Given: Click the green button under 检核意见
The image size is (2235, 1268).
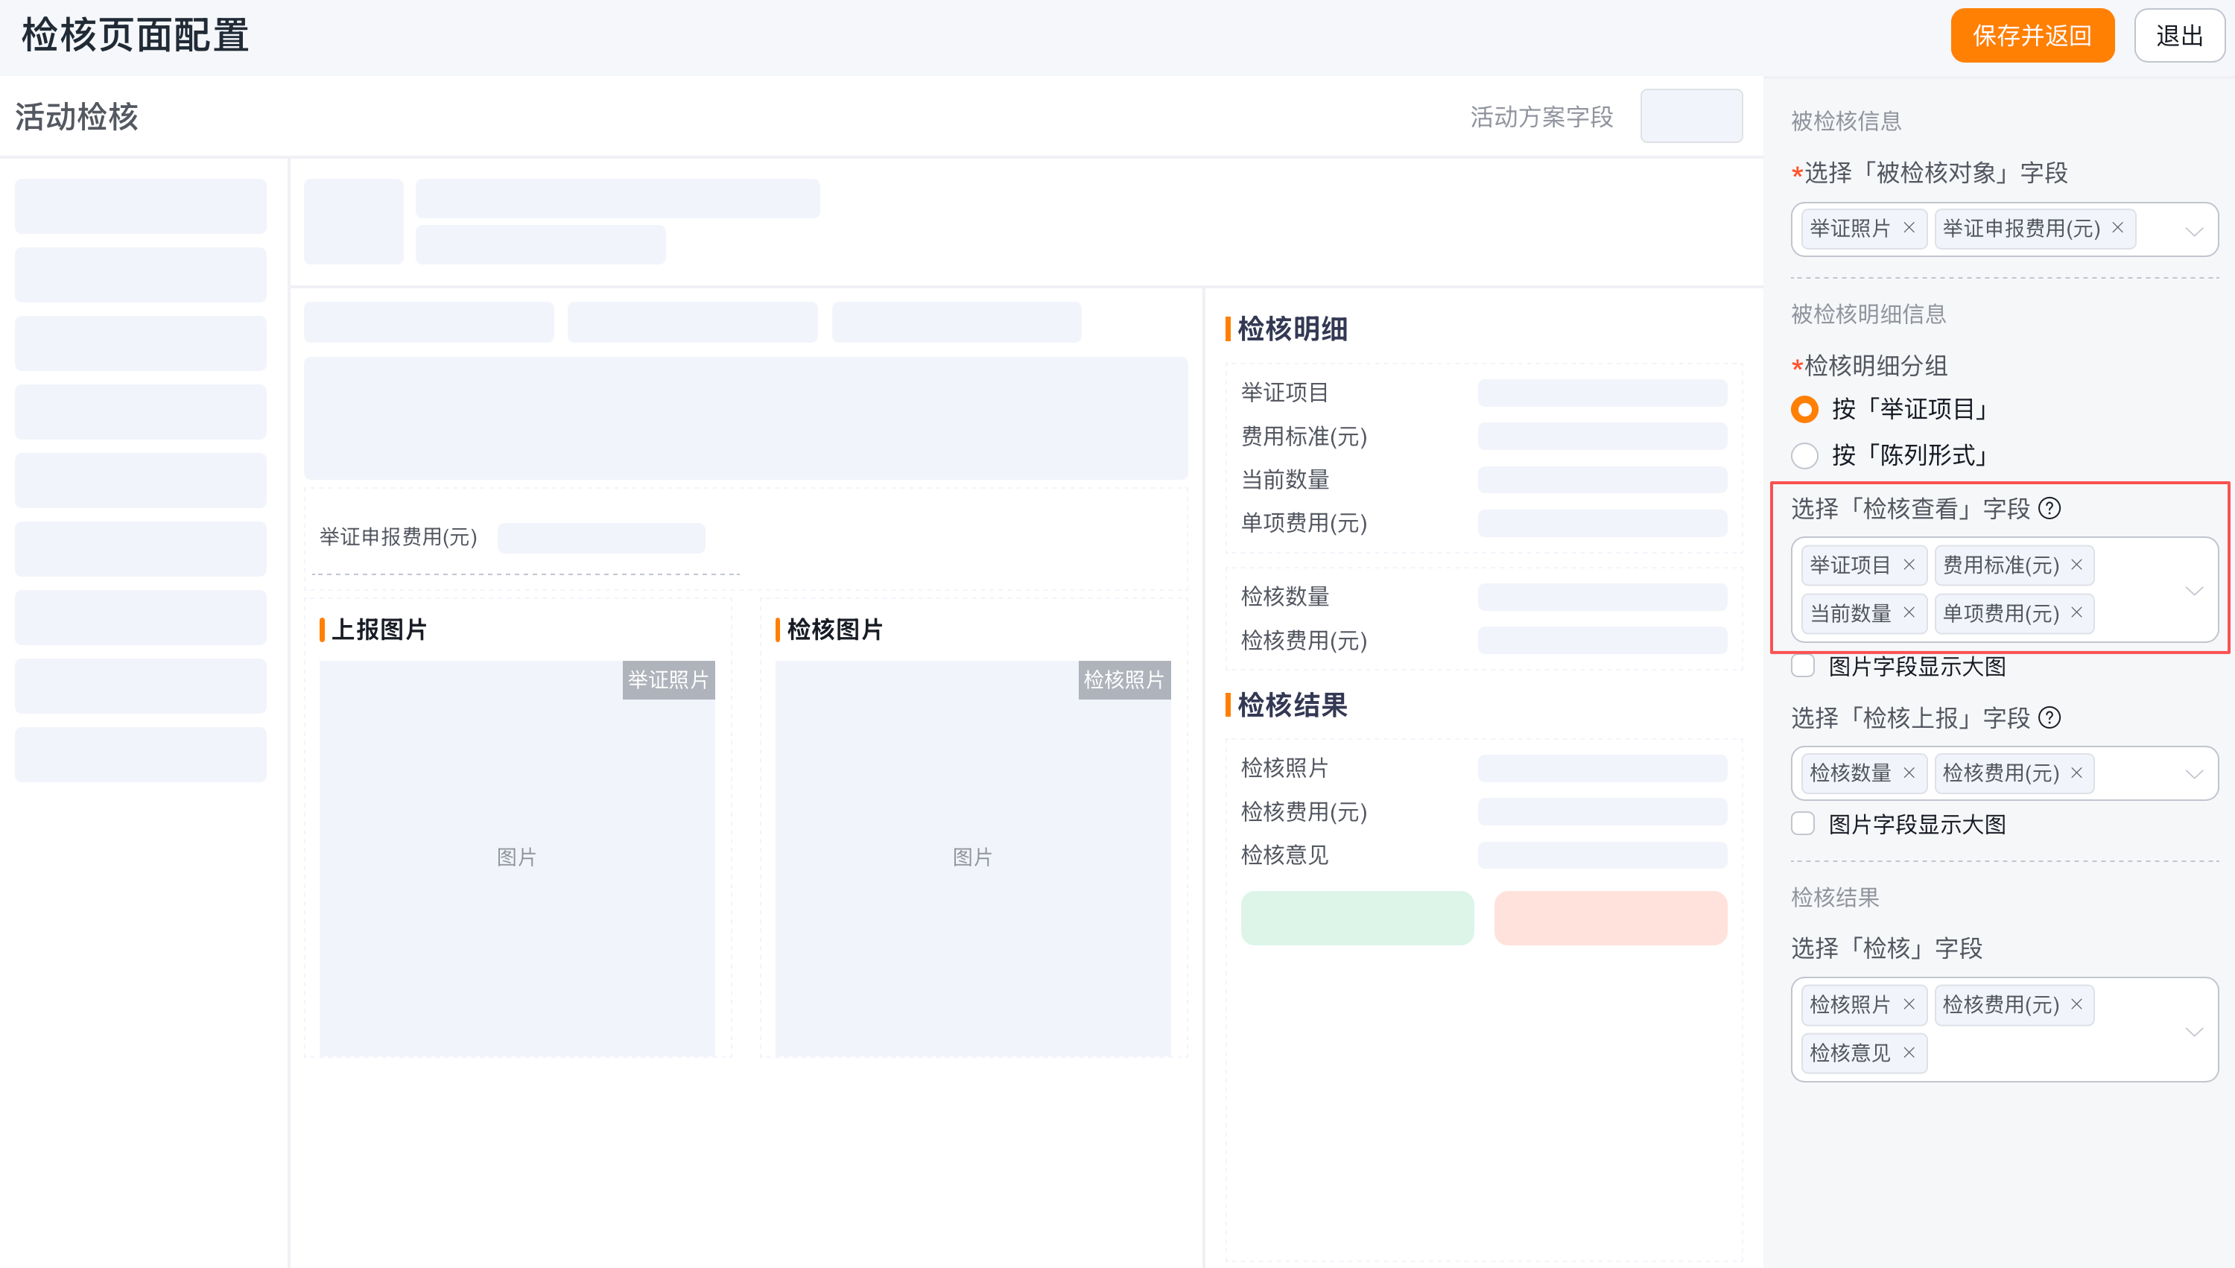Looking at the screenshot, I should pos(1357,918).
